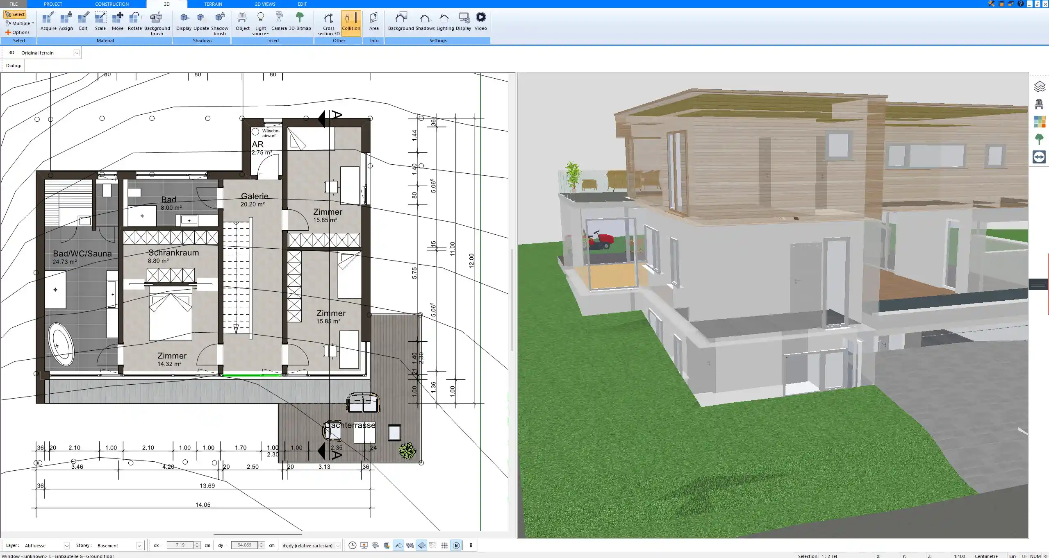Click the clock icon in bottom toolbar
The height and width of the screenshot is (558, 1049).
pyautogui.click(x=352, y=545)
